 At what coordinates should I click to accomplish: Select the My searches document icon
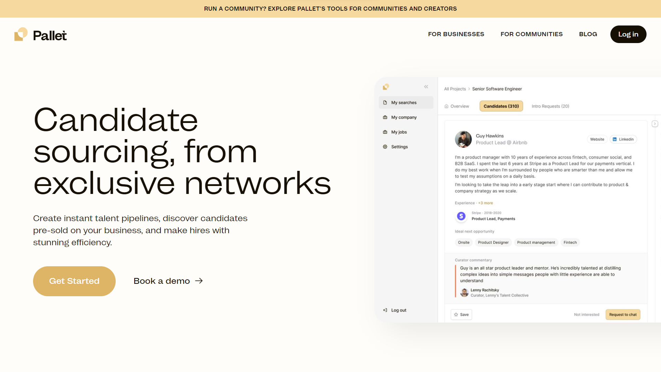coord(385,103)
